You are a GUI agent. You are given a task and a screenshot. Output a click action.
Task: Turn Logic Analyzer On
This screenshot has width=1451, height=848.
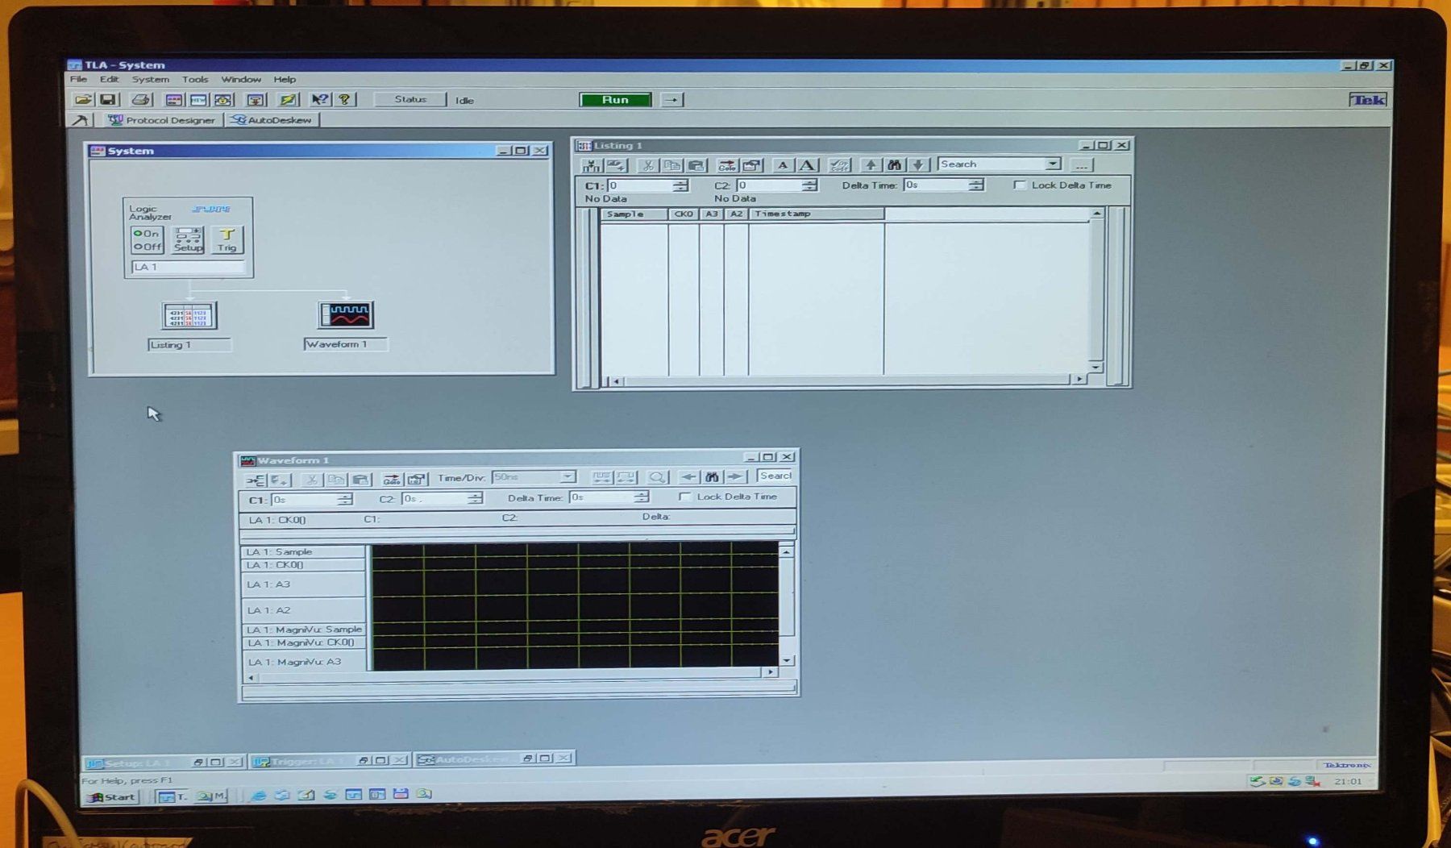point(147,234)
